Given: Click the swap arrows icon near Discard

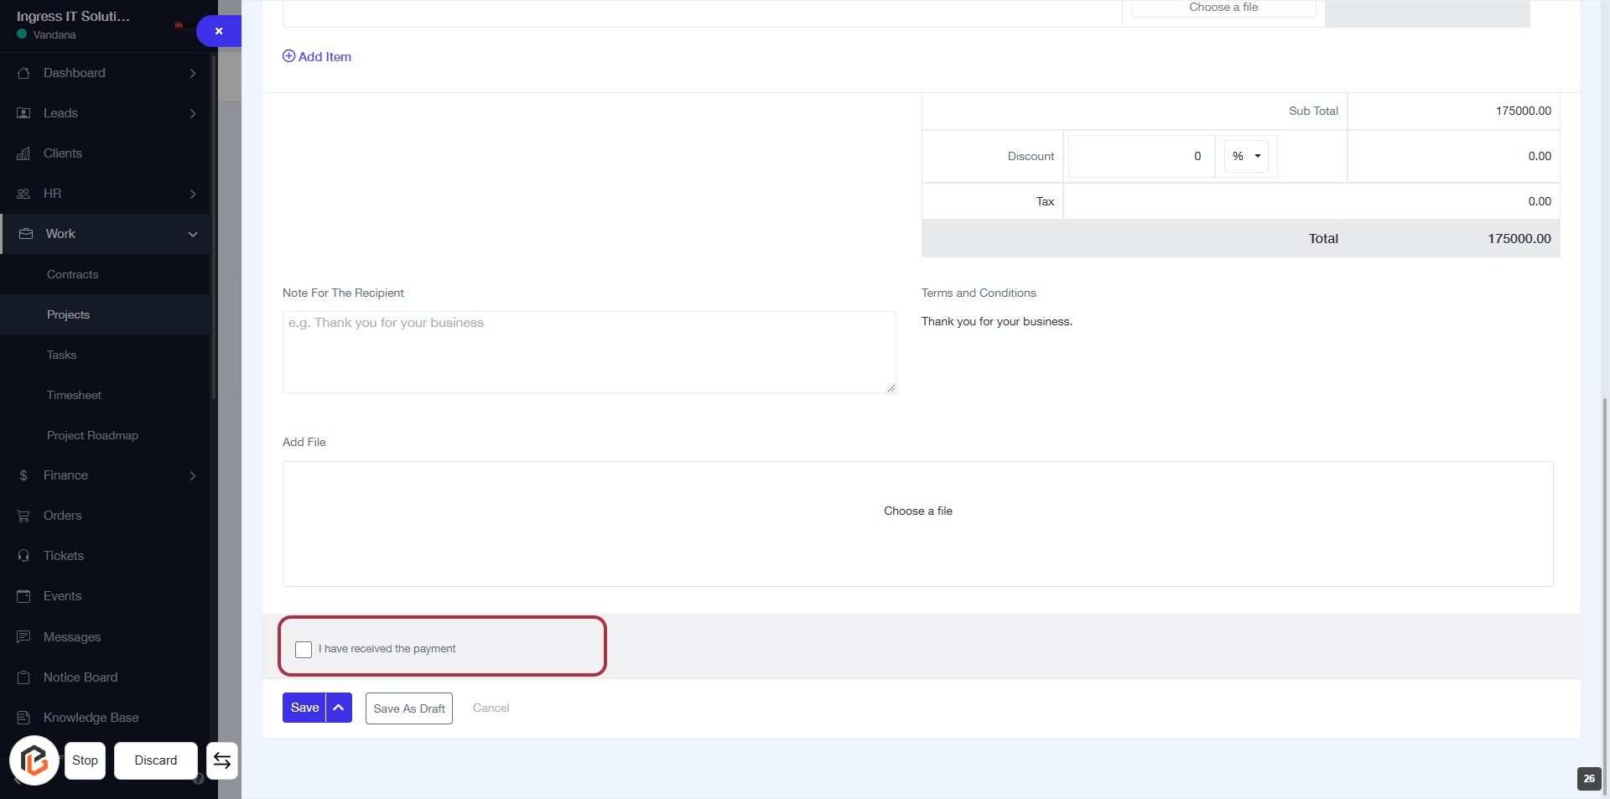Looking at the screenshot, I should 222,760.
